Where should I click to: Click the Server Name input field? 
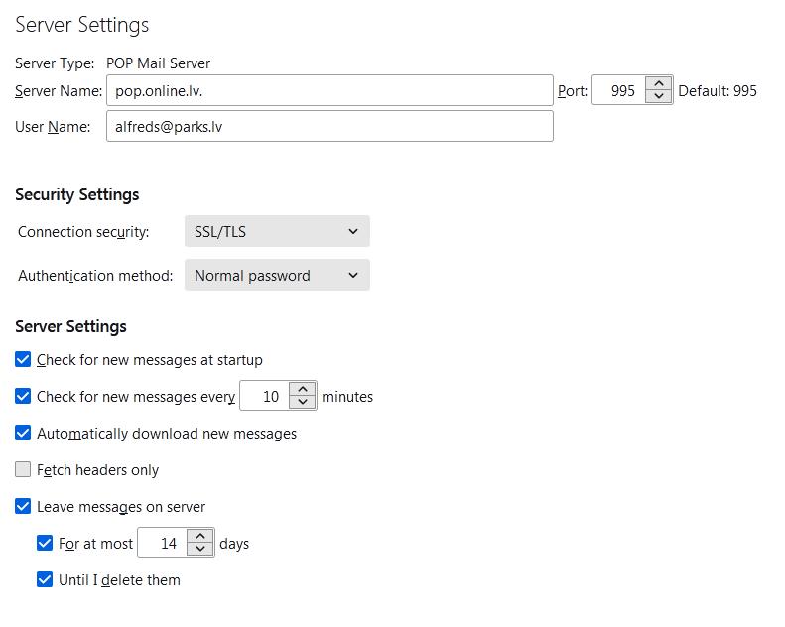[x=329, y=90]
